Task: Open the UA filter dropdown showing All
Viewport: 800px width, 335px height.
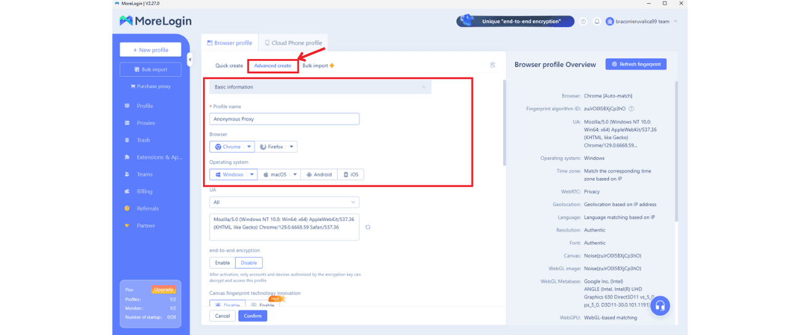Action: (284, 203)
